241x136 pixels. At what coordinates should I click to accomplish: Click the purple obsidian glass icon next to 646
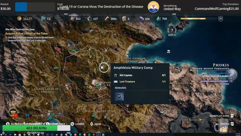click(141, 19)
